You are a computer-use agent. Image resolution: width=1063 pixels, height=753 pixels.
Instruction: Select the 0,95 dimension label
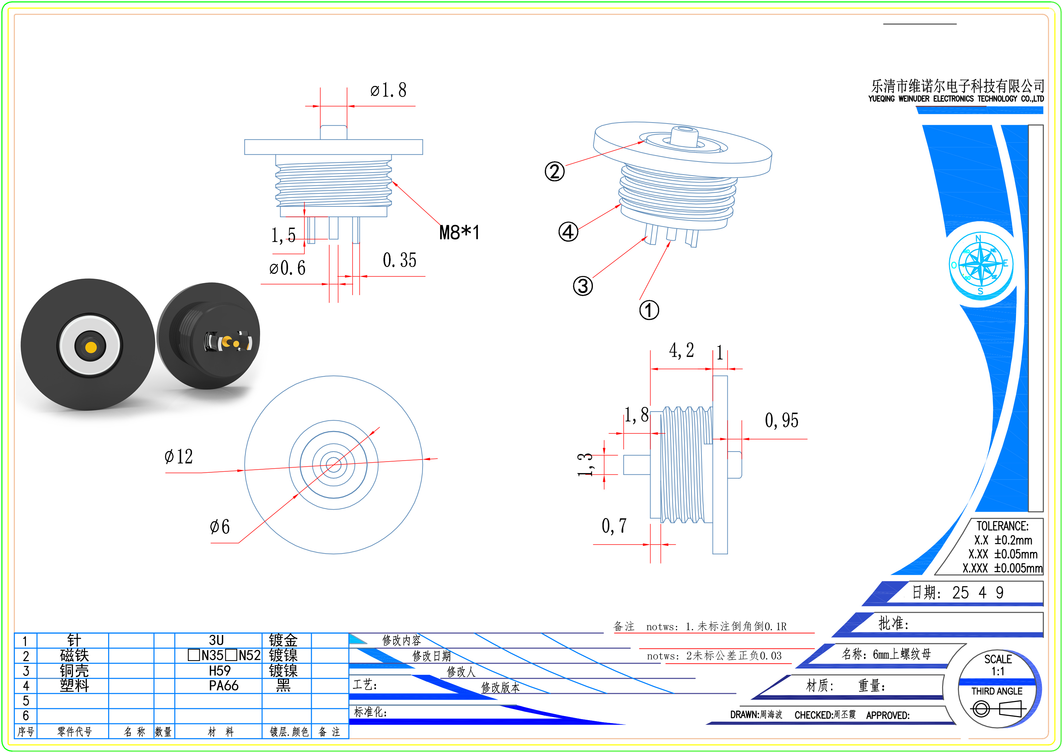[782, 421]
